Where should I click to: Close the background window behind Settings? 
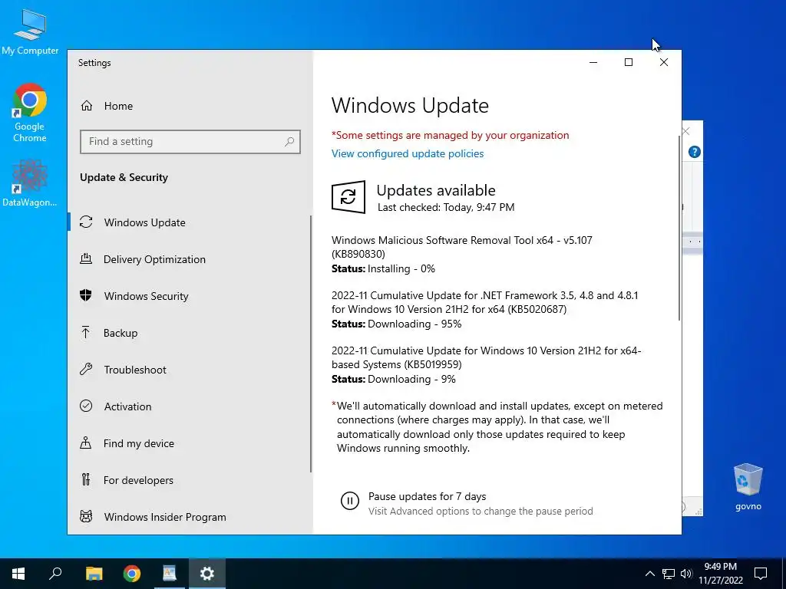click(x=686, y=131)
